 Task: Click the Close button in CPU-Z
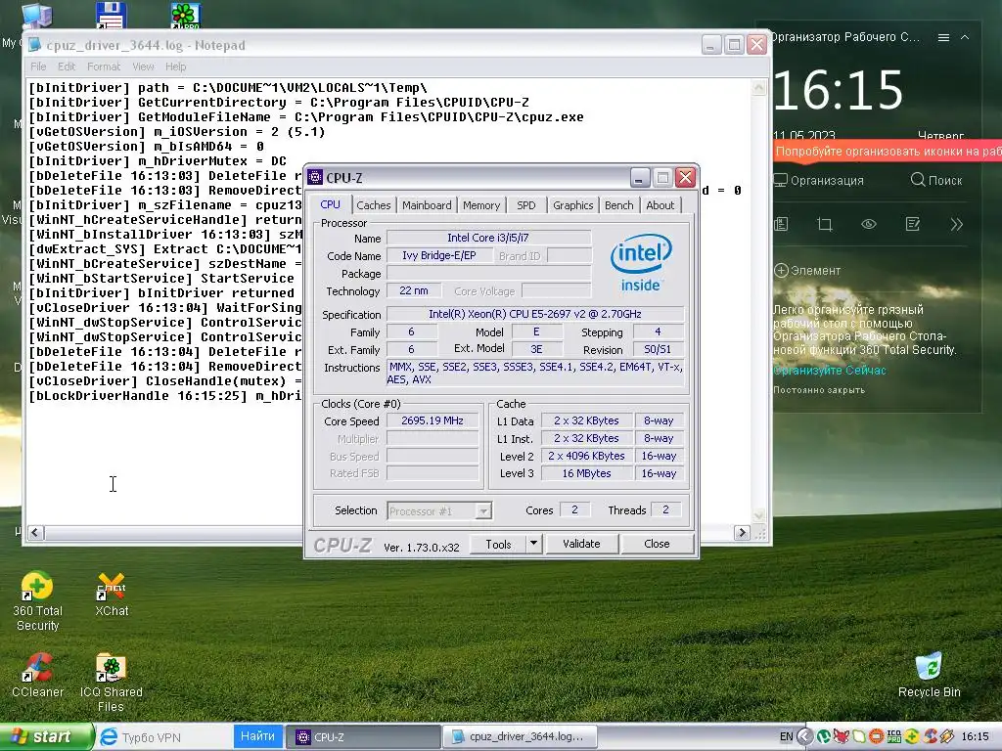(657, 544)
